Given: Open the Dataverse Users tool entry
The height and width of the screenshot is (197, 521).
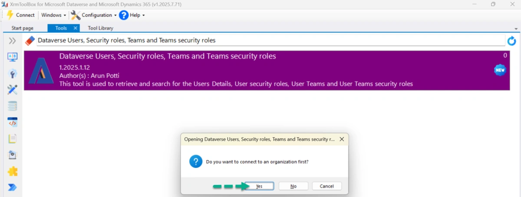Looking at the screenshot, I should (x=267, y=71).
